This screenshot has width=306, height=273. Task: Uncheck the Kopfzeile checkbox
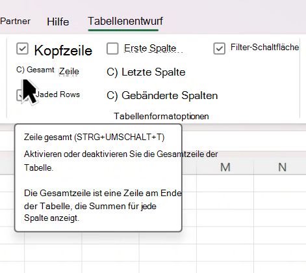(22, 48)
